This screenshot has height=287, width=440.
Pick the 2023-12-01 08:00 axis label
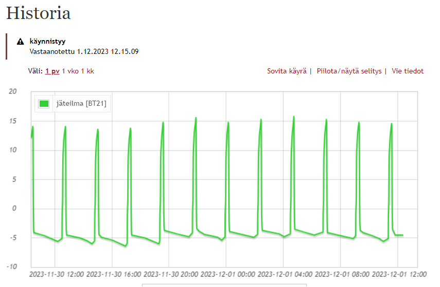(342, 274)
